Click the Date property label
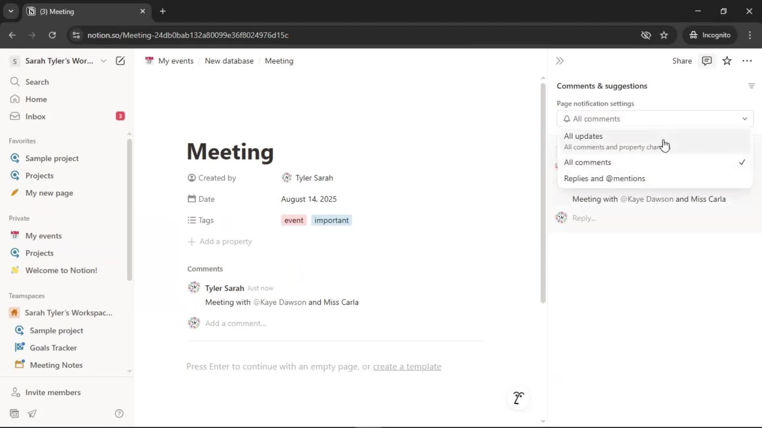Viewport: 762px width, 428px height. (x=201, y=199)
